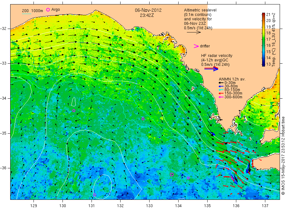Viewport: 287px width, 210px height.
Task: Click the IMOS copyright timestamp text
Action: pos(283,156)
